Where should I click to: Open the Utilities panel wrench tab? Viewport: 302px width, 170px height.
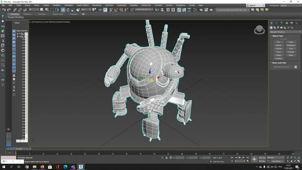297,23
